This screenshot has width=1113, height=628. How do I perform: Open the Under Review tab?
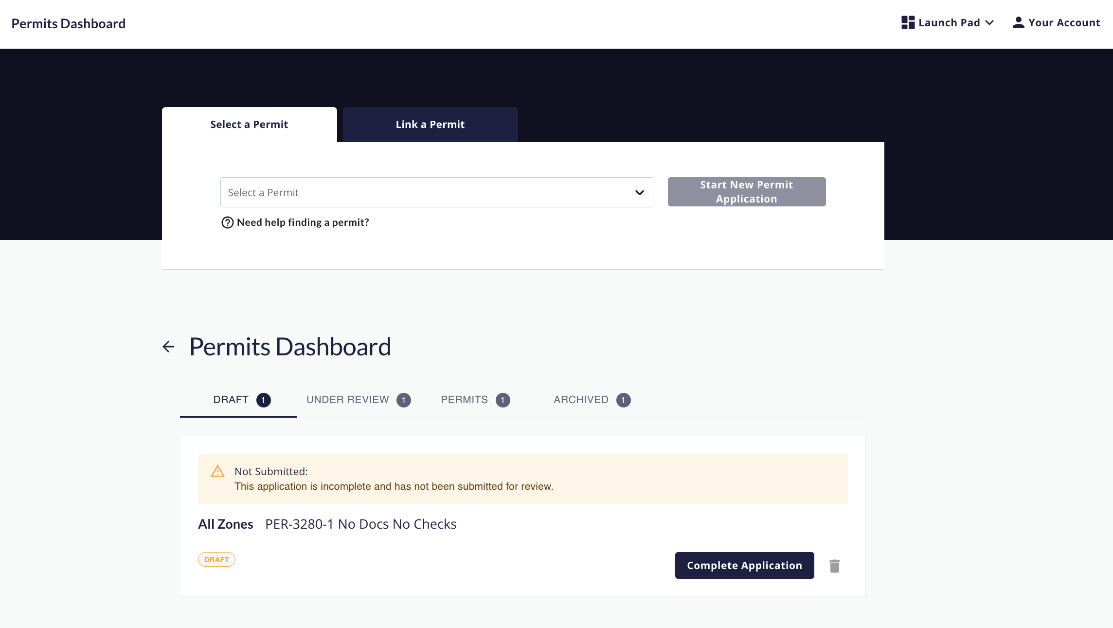point(358,400)
